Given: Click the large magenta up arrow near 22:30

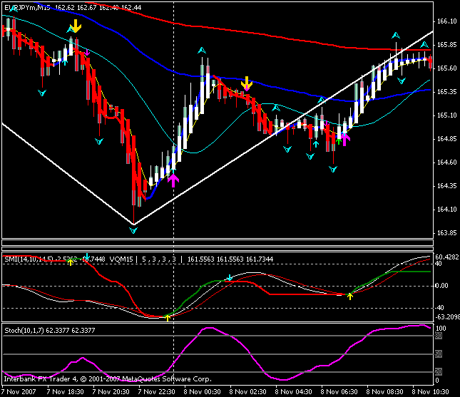Looking at the screenshot, I should (x=173, y=180).
